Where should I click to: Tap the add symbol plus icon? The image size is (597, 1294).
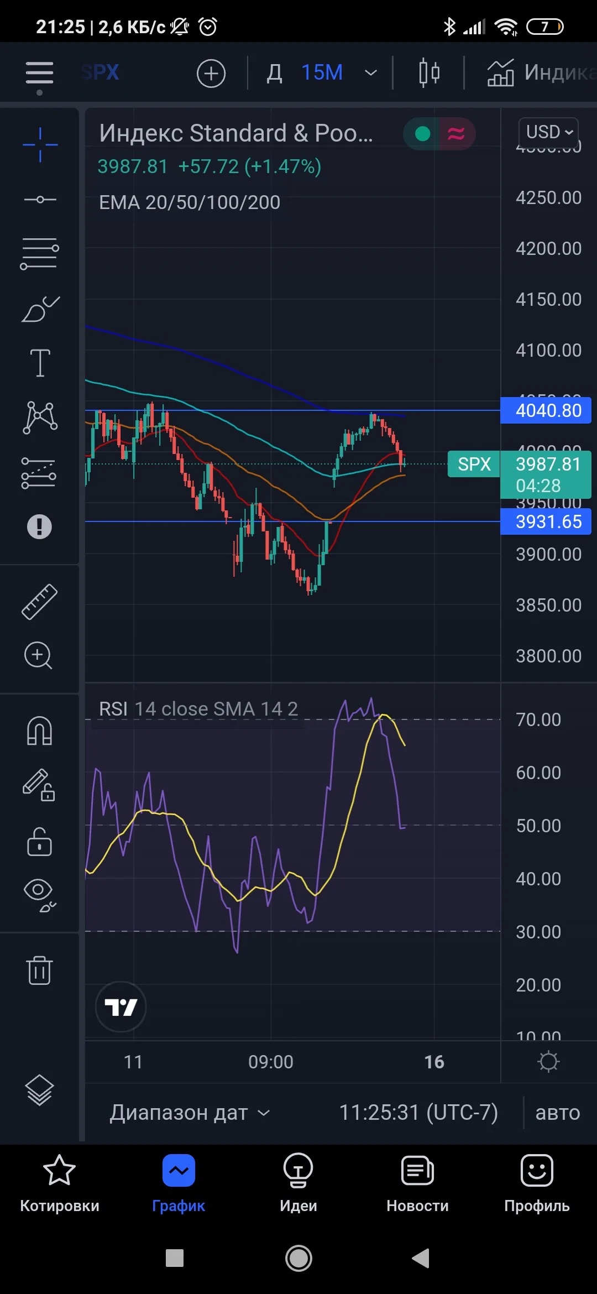click(x=211, y=73)
